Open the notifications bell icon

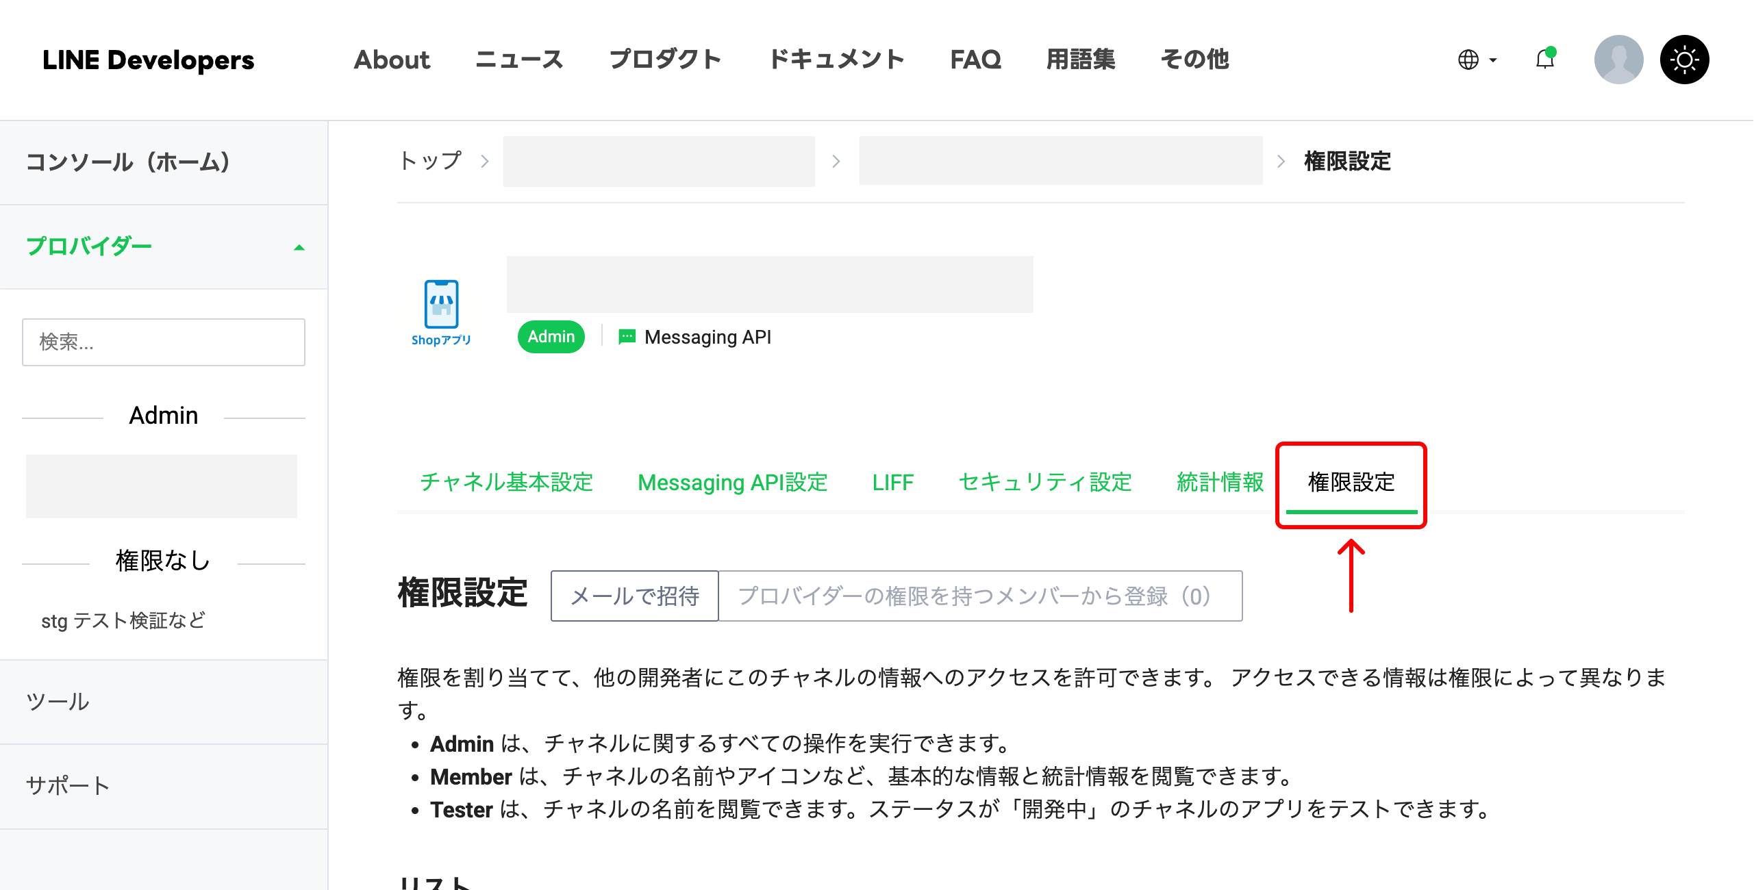(1544, 60)
